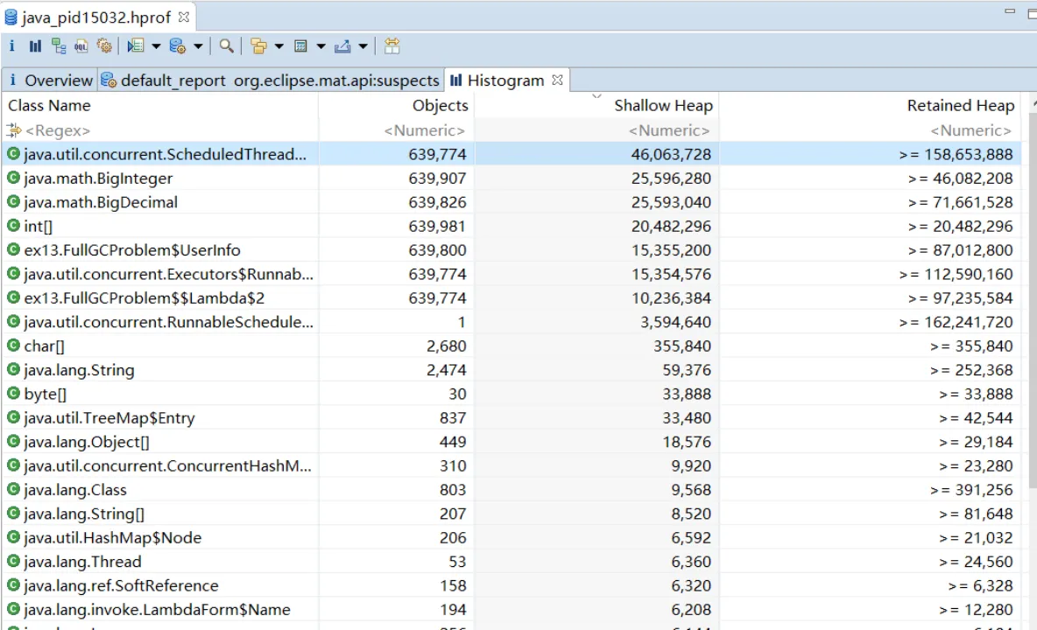Expand the Group result by dropdown arrow

pyautogui.click(x=279, y=46)
